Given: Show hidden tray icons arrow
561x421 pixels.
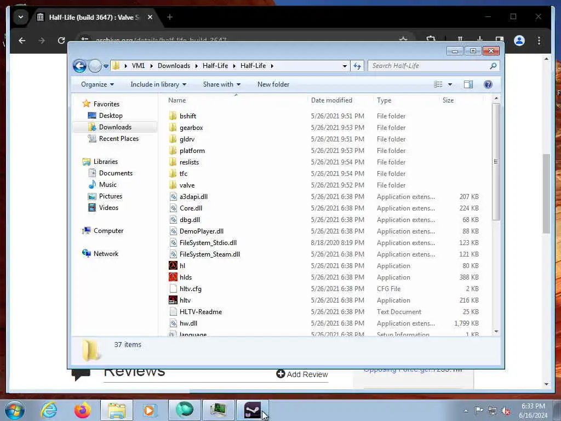Looking at the screenshot, I should pos(466,411).
